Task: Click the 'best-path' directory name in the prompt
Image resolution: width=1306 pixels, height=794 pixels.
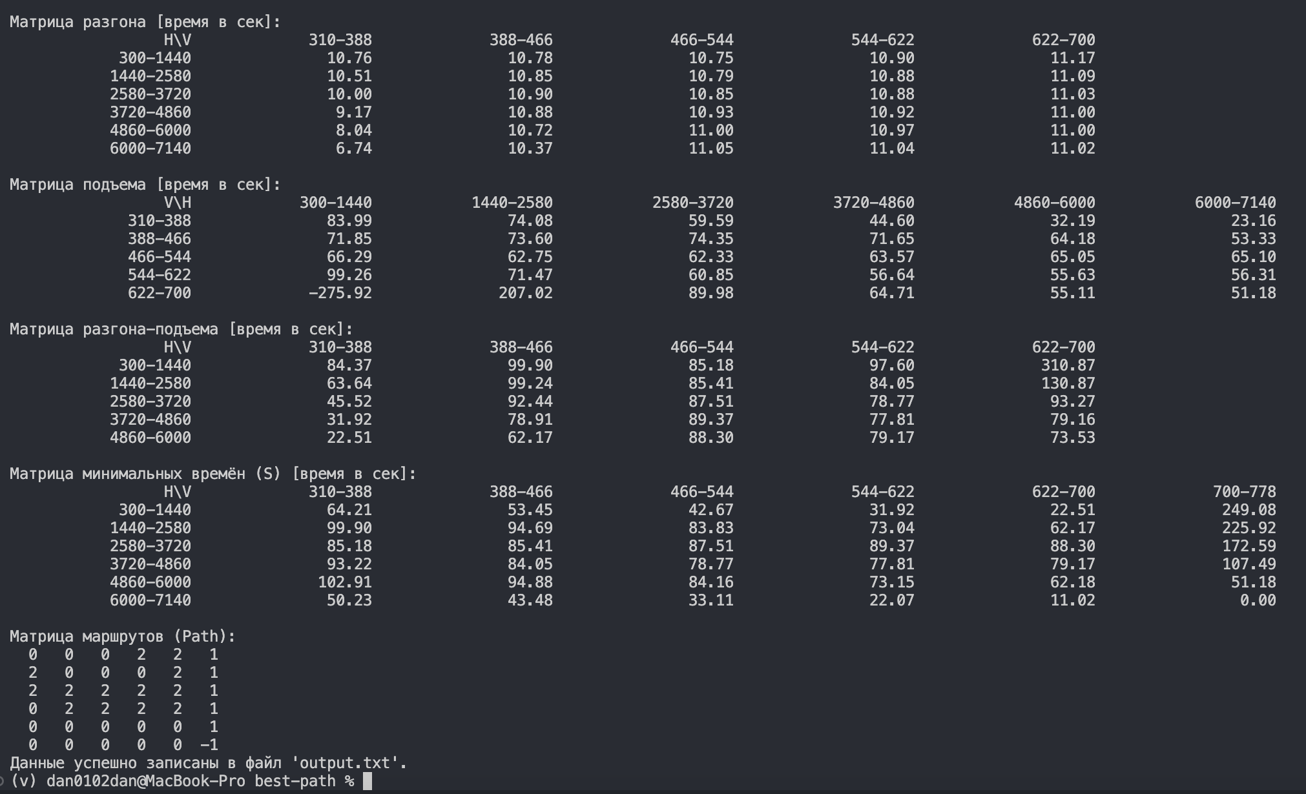Action: pyautogui.click(x=295, y=781)
